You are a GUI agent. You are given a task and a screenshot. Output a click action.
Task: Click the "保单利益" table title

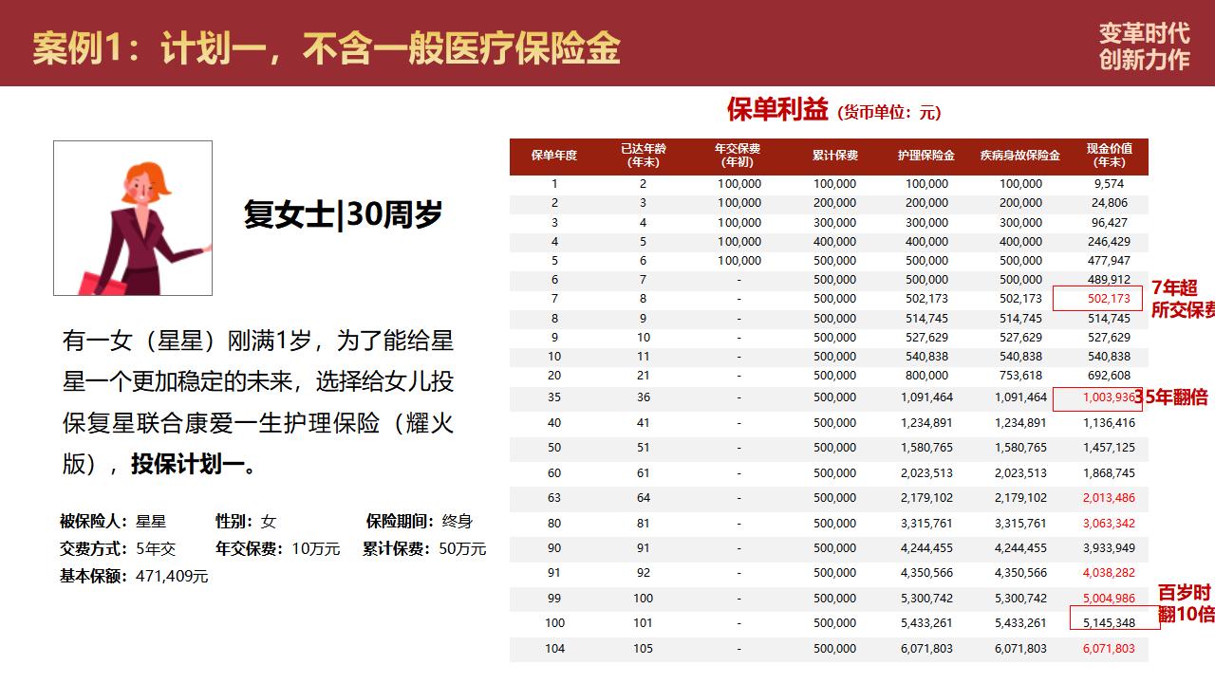pyautogui.click(x=777, y=110)
